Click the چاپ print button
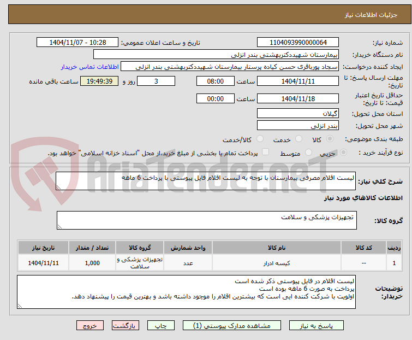Viewport: 412px width, 340px height. point(161,326)
